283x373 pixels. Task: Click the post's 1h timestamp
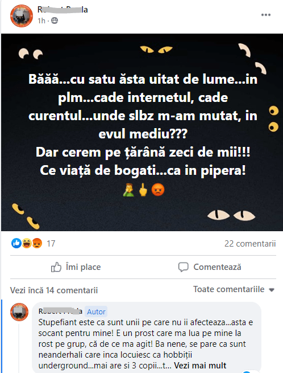click(x=41, y=21)
